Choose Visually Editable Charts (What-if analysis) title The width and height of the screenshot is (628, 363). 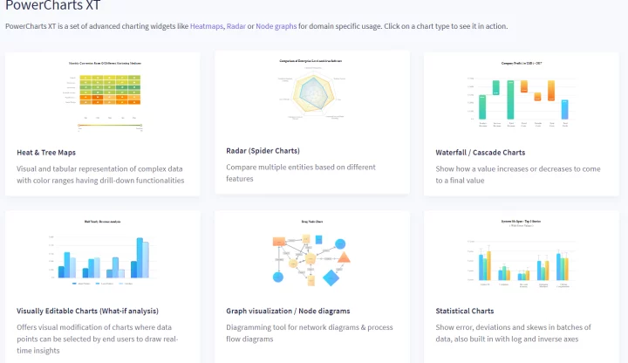pyautogui.click(x=87, y=311)
